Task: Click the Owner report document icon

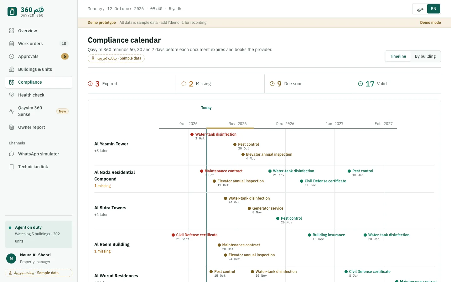Action: (12, 127)
